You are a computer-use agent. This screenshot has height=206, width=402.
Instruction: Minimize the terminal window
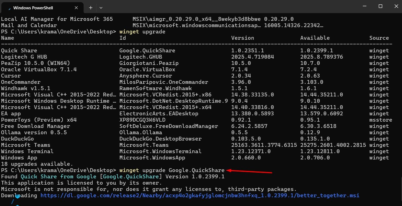[x=365, y=6]
